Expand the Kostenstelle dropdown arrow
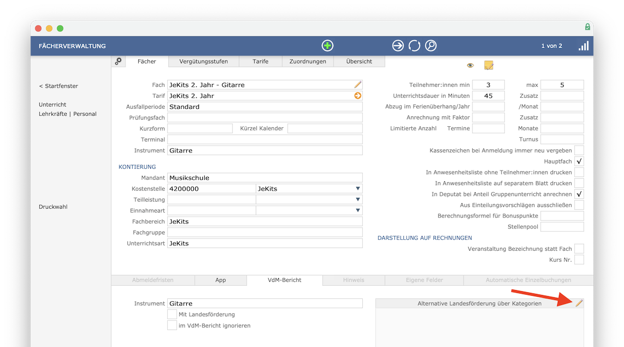The image size is (624, 347). (358, 189)
